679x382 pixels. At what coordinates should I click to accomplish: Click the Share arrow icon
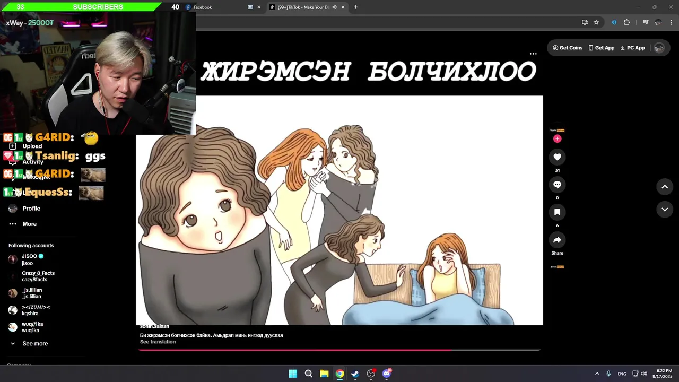coord(557,240)
